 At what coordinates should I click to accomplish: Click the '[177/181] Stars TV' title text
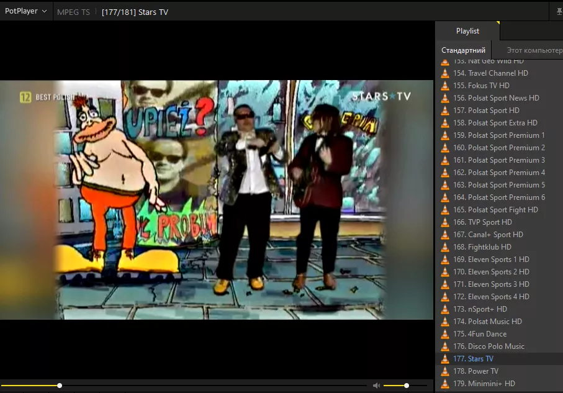point(135,12)
